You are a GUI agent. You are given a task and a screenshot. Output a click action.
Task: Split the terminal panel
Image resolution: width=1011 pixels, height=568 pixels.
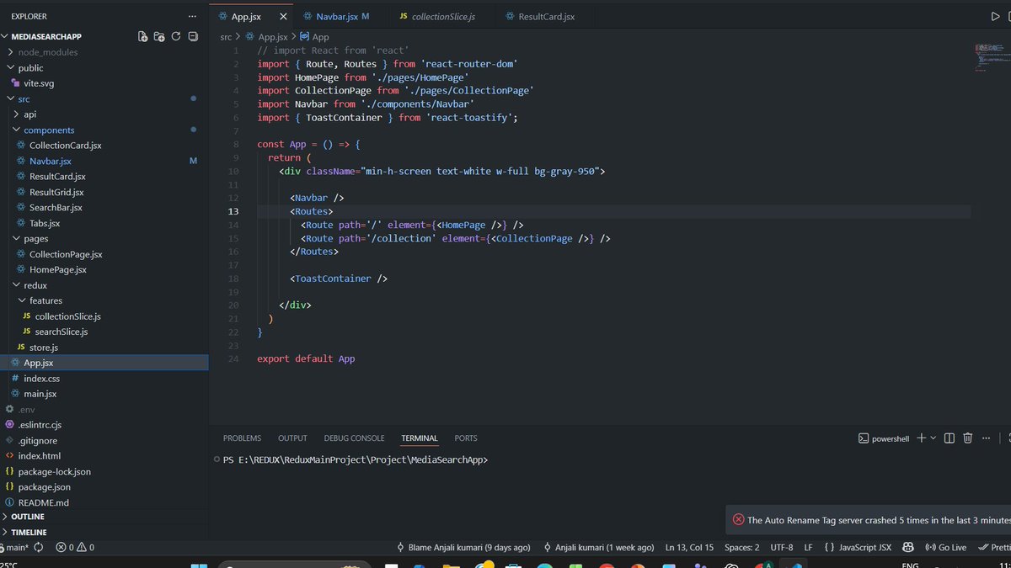click(x=949, y=438)
